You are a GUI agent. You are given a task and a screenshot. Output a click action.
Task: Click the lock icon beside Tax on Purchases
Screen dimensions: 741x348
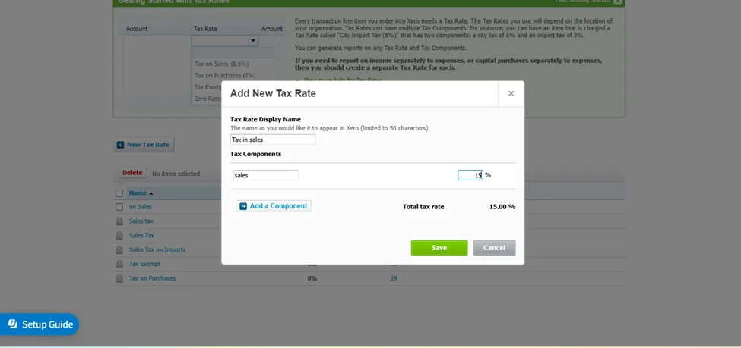pyautogui.click(x=119, y=279)
